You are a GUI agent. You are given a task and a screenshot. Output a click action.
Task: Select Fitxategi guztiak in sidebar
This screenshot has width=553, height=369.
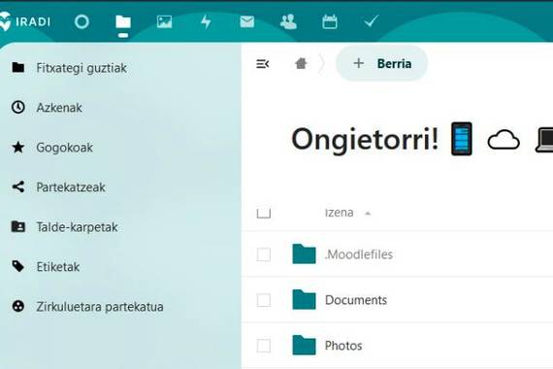point(81,68)
